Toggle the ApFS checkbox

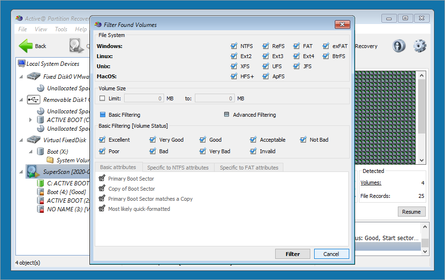coord(266,76)
